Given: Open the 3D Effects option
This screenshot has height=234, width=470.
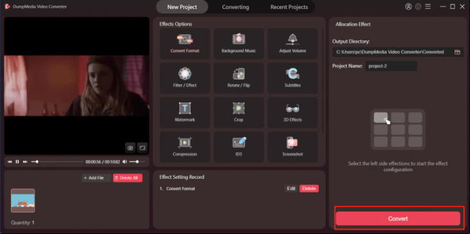Looking at the screenshot, I should 292,113.
